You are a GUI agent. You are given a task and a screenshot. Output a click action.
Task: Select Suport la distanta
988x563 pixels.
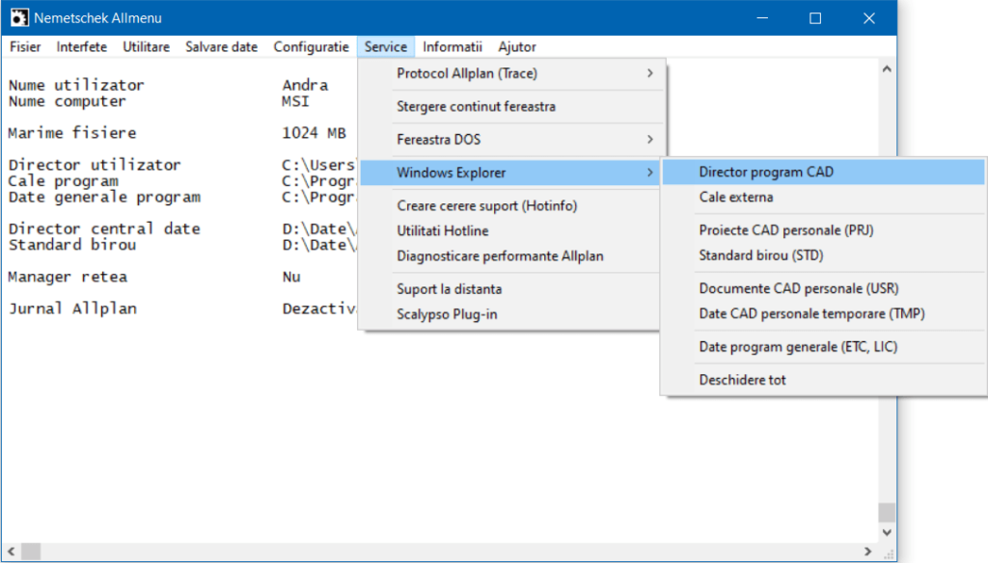tap(511, 289)
